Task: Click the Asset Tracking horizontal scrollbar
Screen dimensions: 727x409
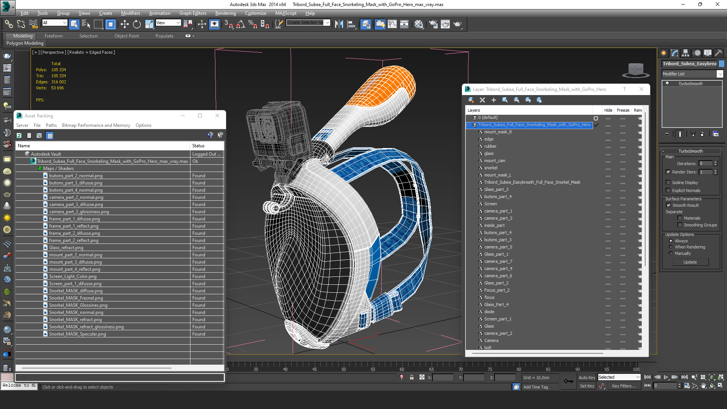Action: pos(97,368)
